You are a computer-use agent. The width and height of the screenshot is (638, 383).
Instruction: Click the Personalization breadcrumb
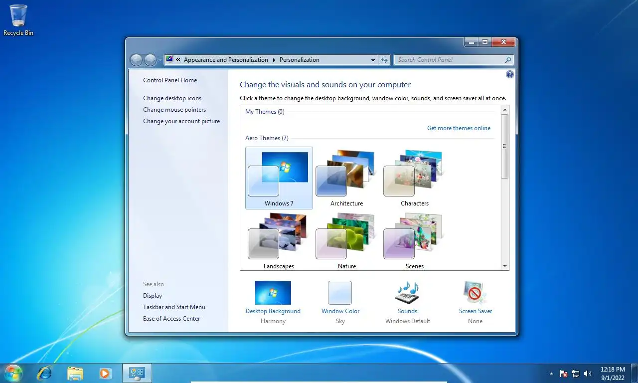tap(300, 60)
